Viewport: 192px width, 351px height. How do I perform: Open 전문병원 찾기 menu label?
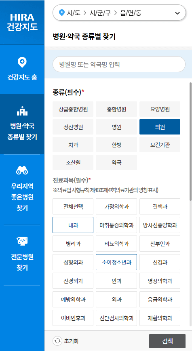22,262
